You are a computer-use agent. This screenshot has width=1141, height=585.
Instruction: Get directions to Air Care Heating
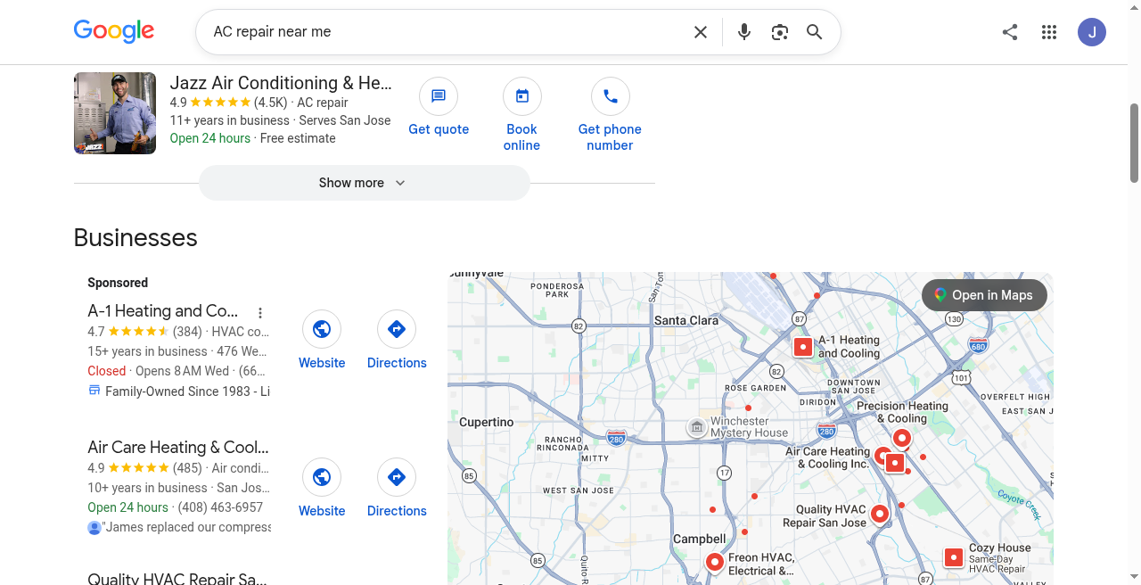click(x=397, y=489)
